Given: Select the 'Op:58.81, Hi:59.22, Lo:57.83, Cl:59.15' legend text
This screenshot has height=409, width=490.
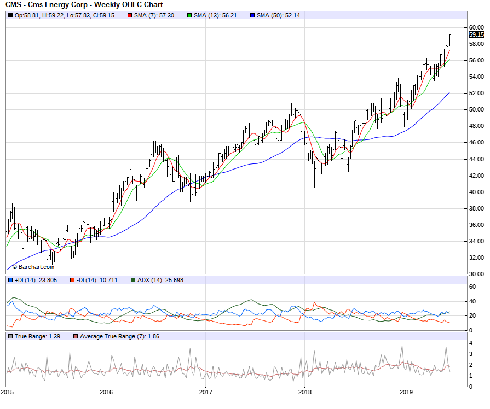Looking at the screenshot, I should [65, 15].
